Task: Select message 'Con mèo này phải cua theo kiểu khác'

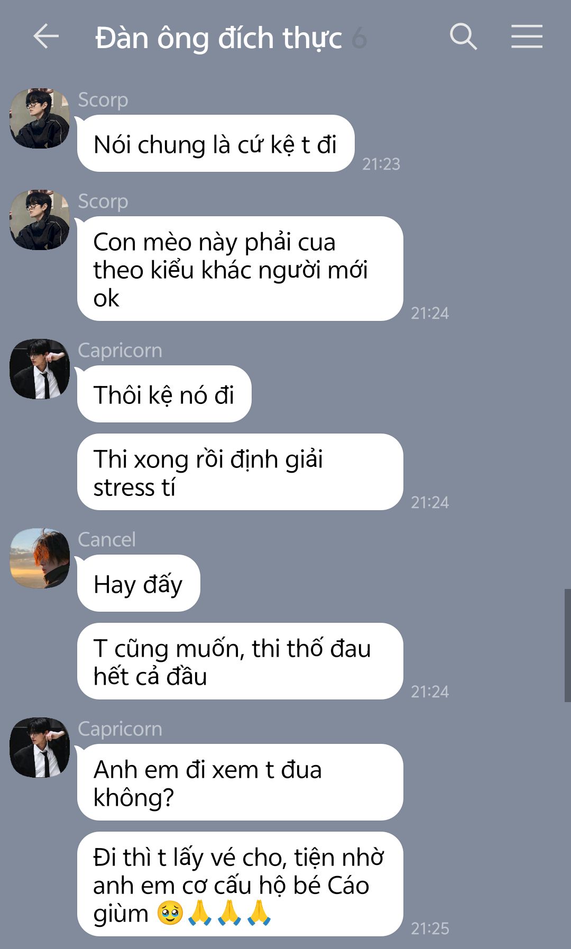Action: coord(240,269)
